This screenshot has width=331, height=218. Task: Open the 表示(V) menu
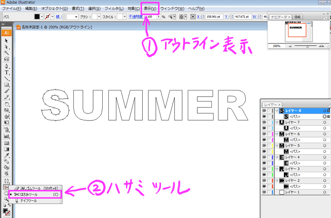150,8
